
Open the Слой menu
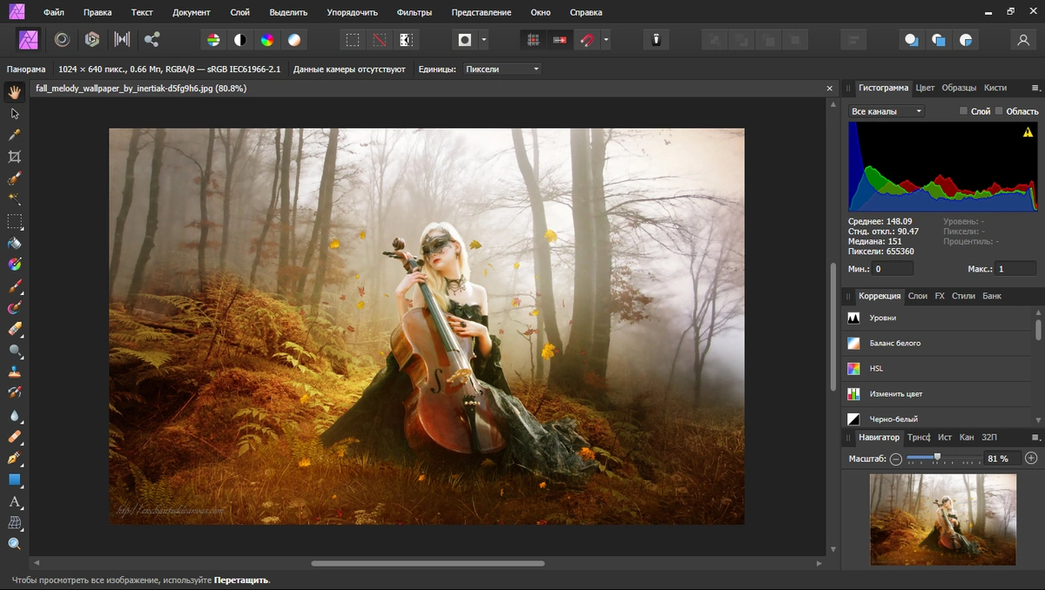239,13
